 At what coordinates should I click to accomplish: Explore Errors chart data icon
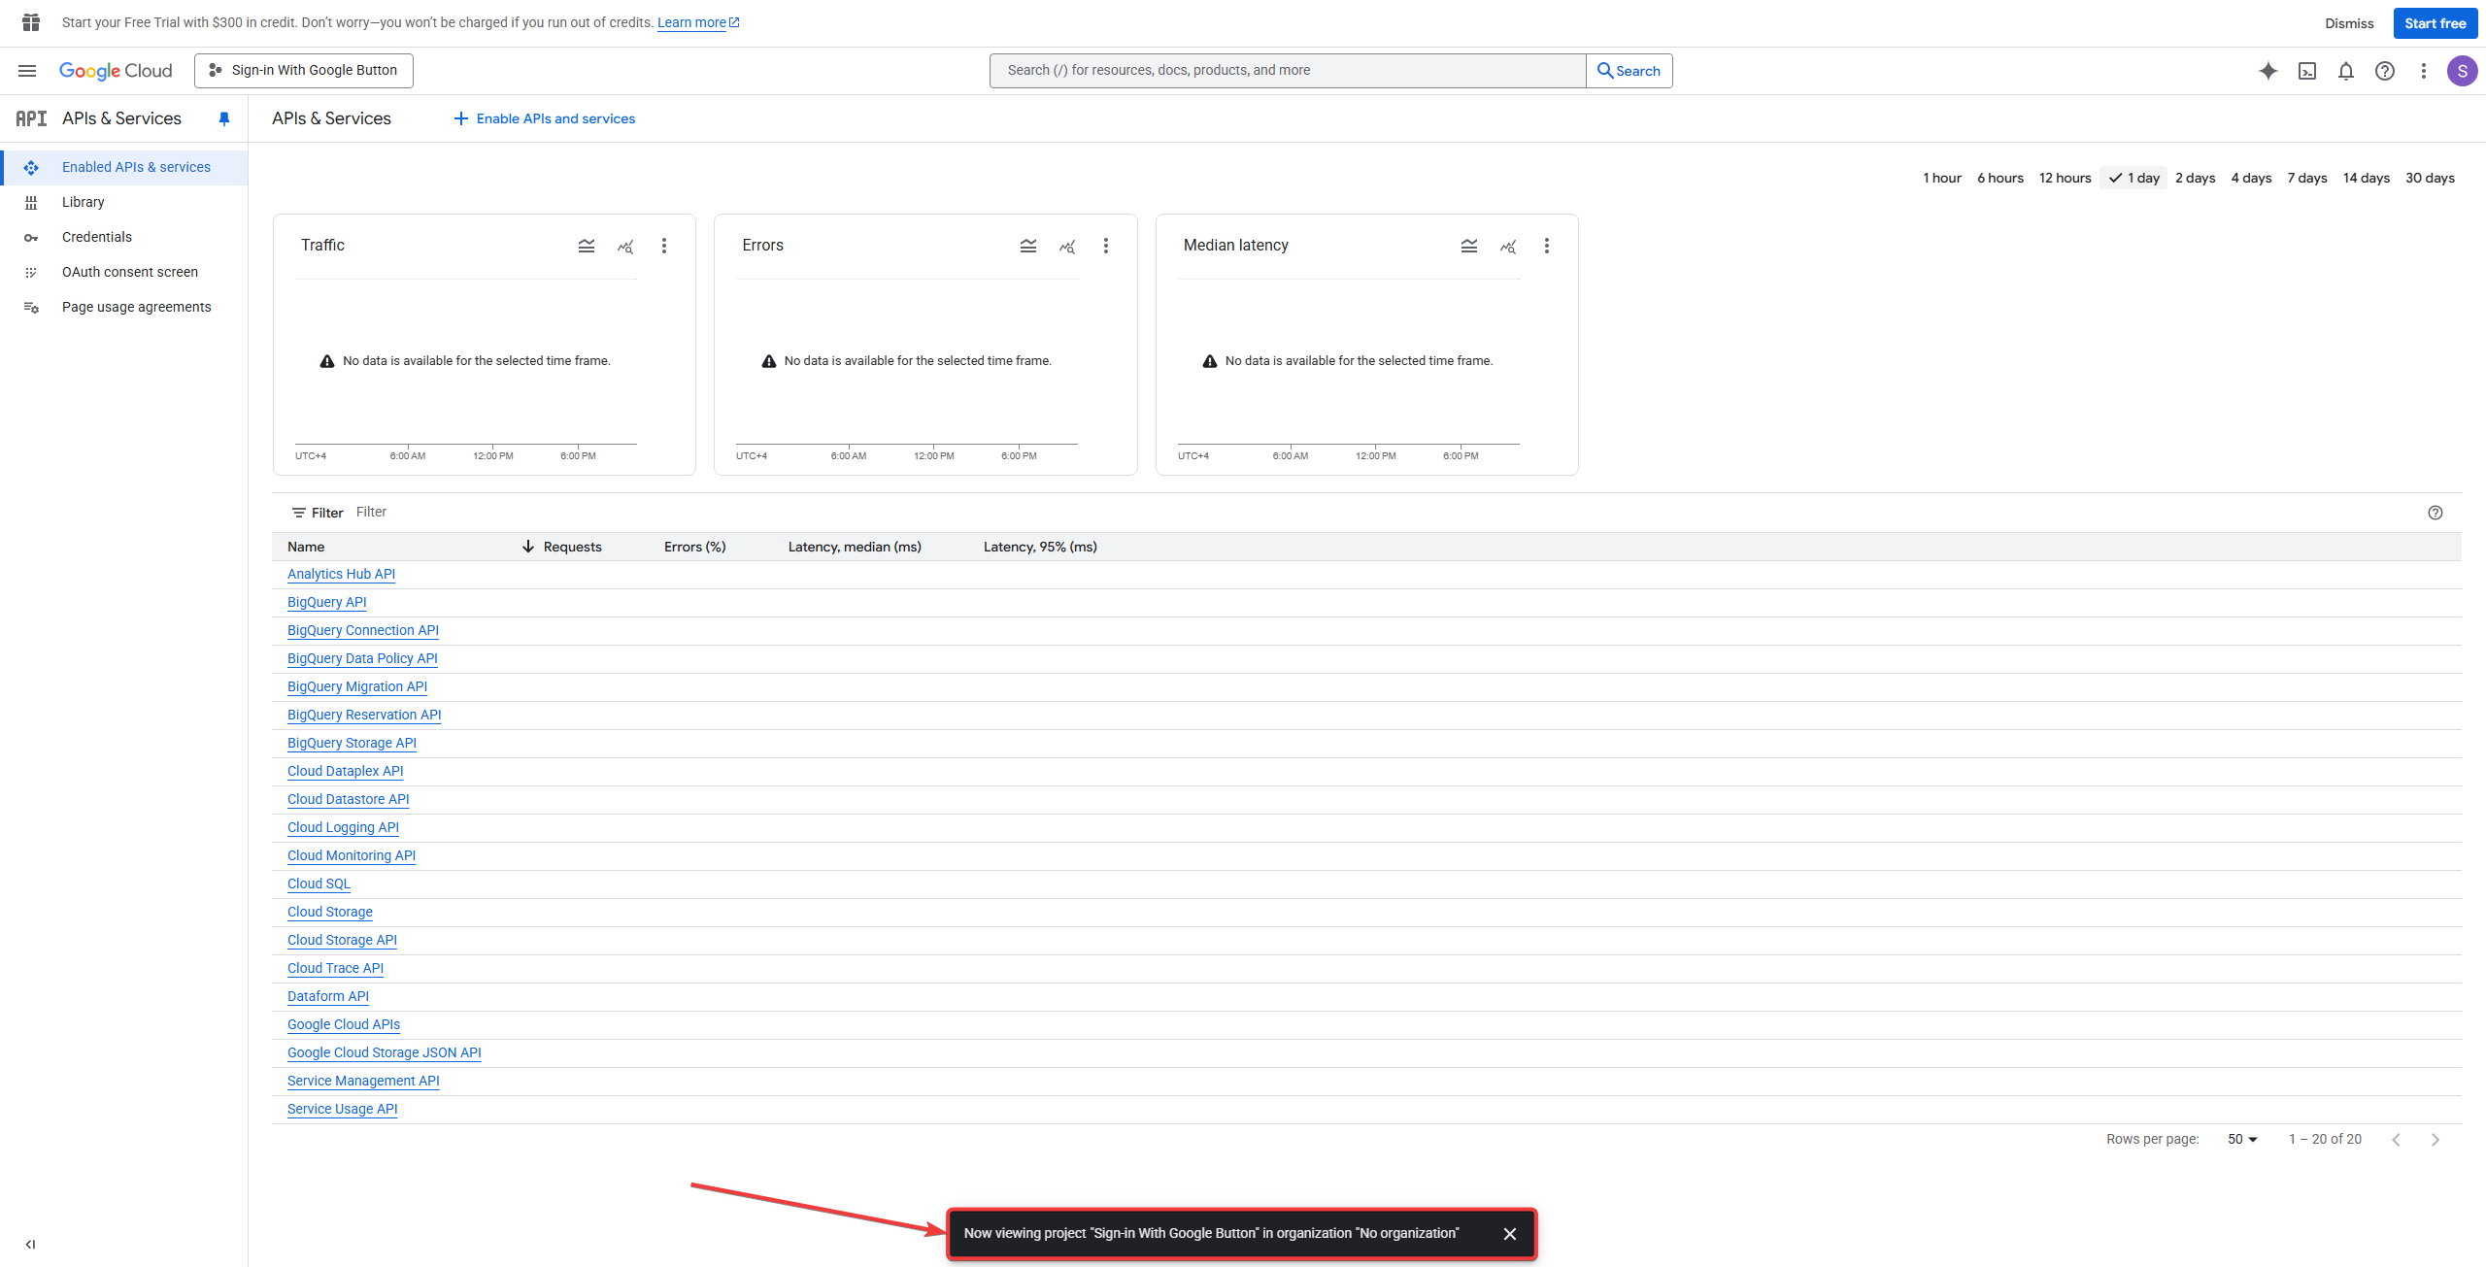click(x=1067, y=247)
